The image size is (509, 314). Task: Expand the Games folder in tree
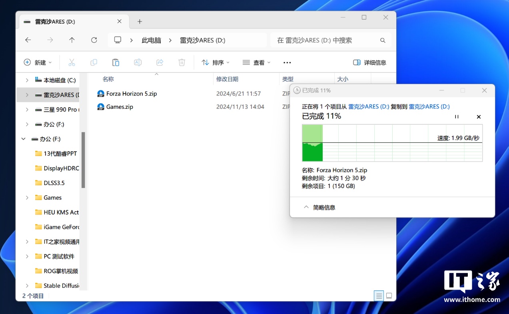click(27, 198)
